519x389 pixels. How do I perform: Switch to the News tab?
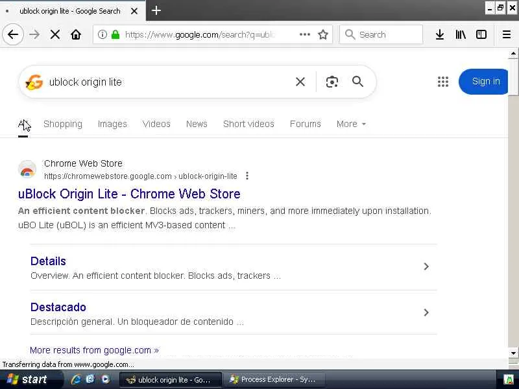tap(197, 124)
